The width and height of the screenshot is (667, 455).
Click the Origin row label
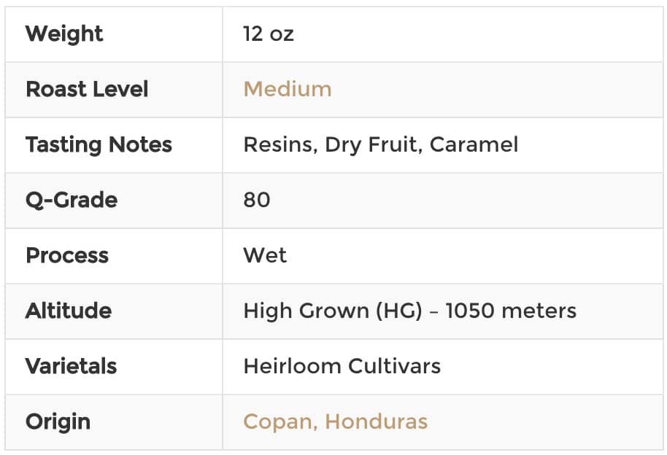pos(58,422)
